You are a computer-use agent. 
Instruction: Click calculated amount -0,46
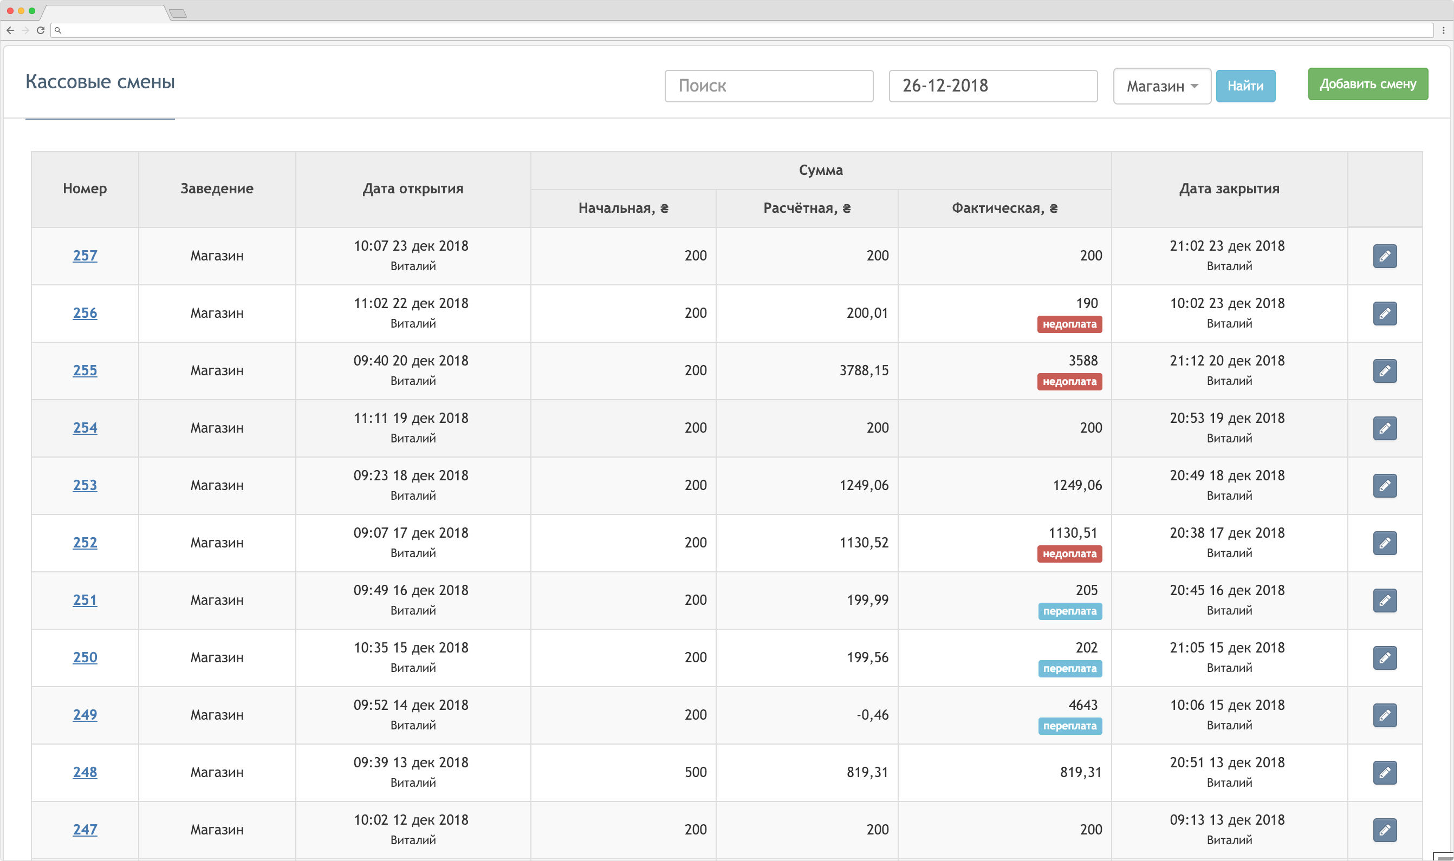[x=872, y=715]
